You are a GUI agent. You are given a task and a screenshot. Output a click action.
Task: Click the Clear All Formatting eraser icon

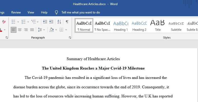[4, 22]
